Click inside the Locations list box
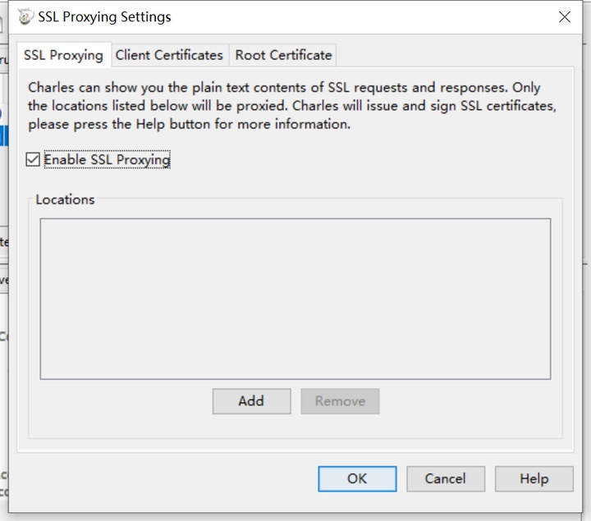The image size is (591, 521). coord(295,299)
